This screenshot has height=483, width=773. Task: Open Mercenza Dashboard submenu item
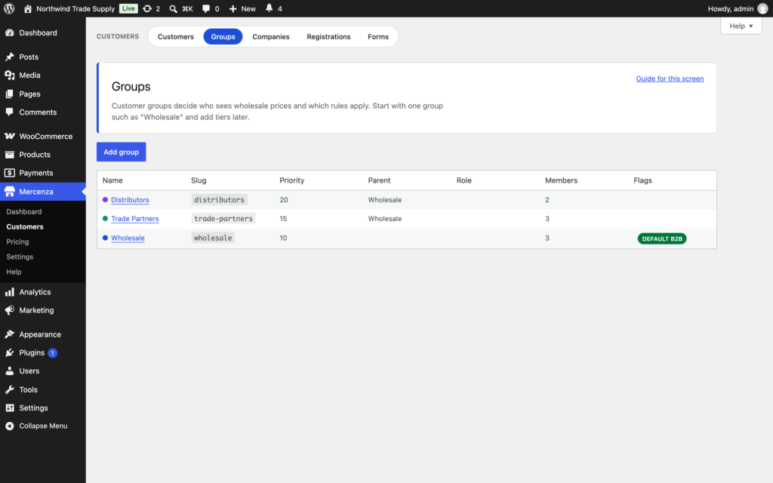pyautogui.click(x=23, y=211)
